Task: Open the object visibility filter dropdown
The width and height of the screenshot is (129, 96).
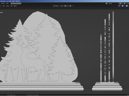Action: click(x=120, y=6)
